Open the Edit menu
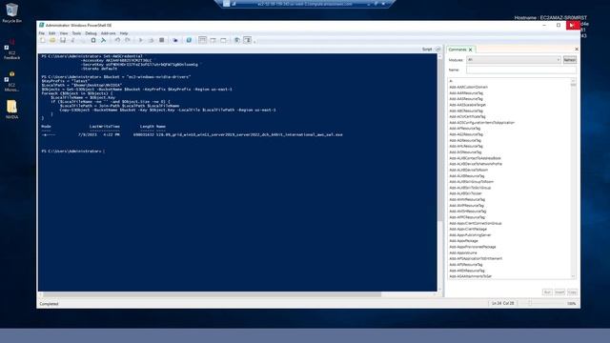 (x=52, y=33)
